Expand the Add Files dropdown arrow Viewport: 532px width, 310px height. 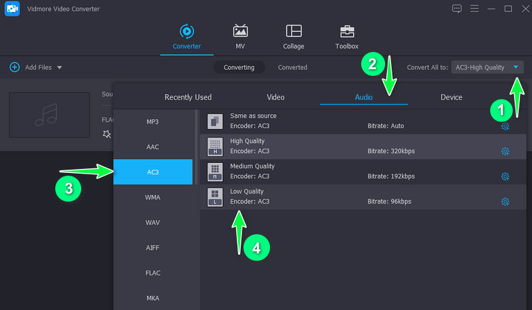(60, 68)
